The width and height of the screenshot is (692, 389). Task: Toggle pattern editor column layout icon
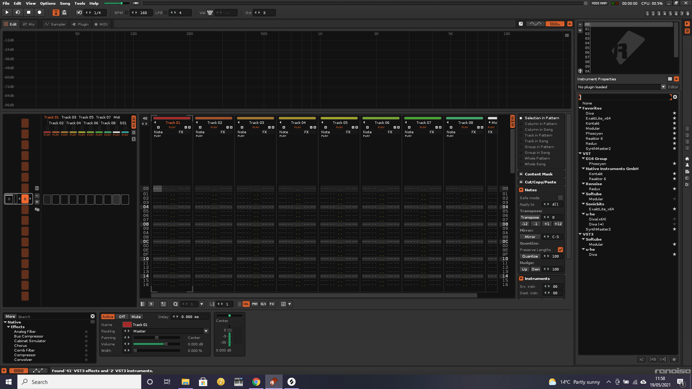click(x=143, y=304)
